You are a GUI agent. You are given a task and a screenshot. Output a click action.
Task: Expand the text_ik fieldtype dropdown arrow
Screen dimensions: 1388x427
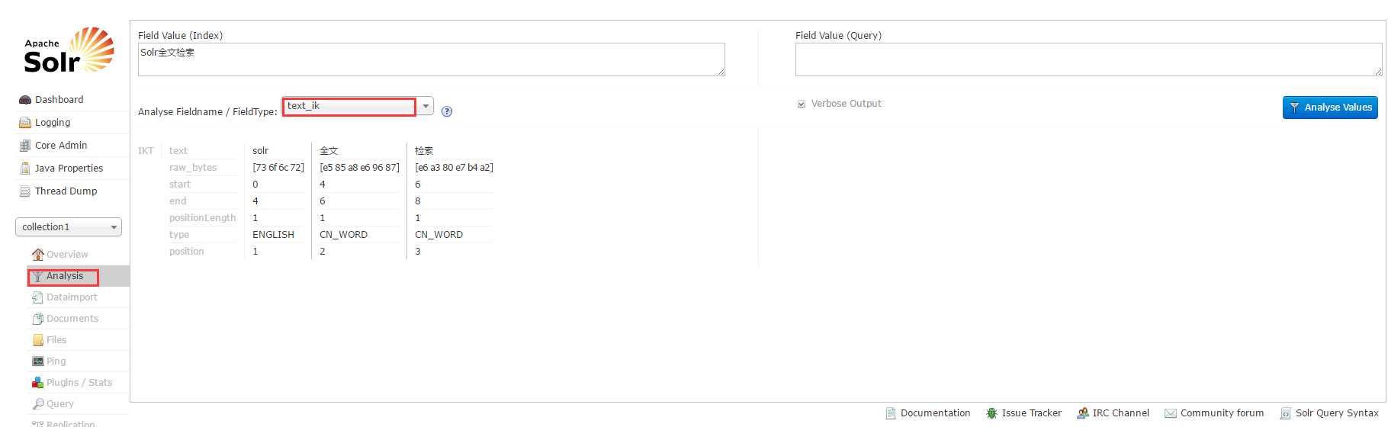(x=426, y=106)
